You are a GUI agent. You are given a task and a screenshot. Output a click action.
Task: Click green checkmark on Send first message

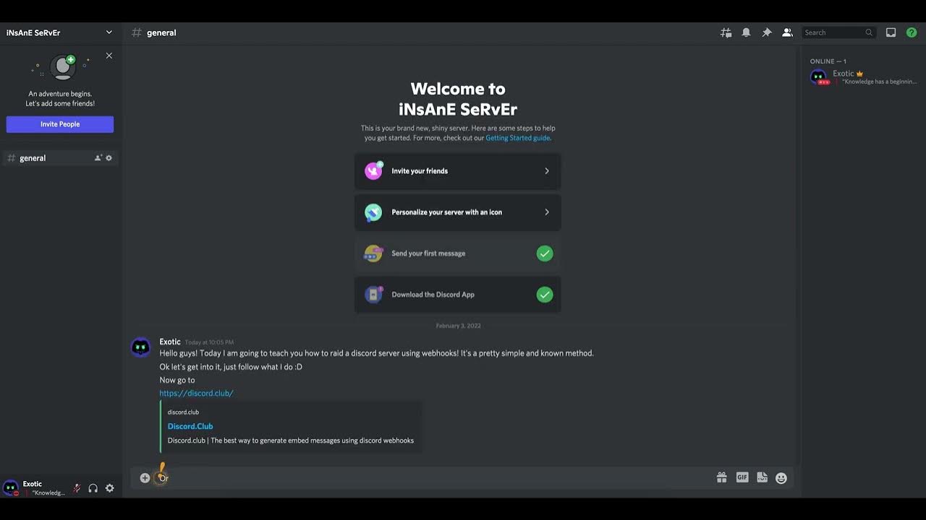[545, 253]
